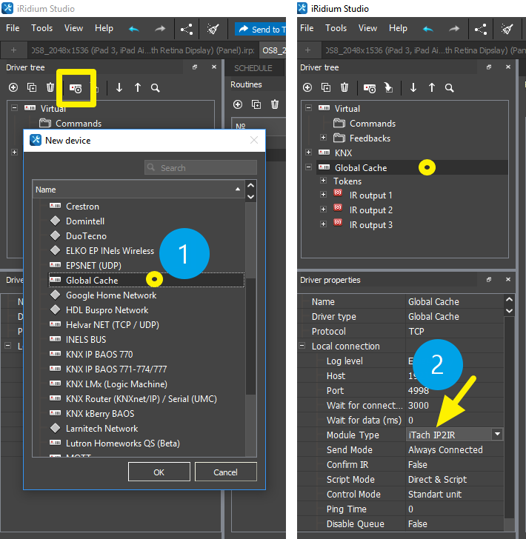Sort by Name column header in device list
Screen dimensions: 526x539
tap(139, 190)
